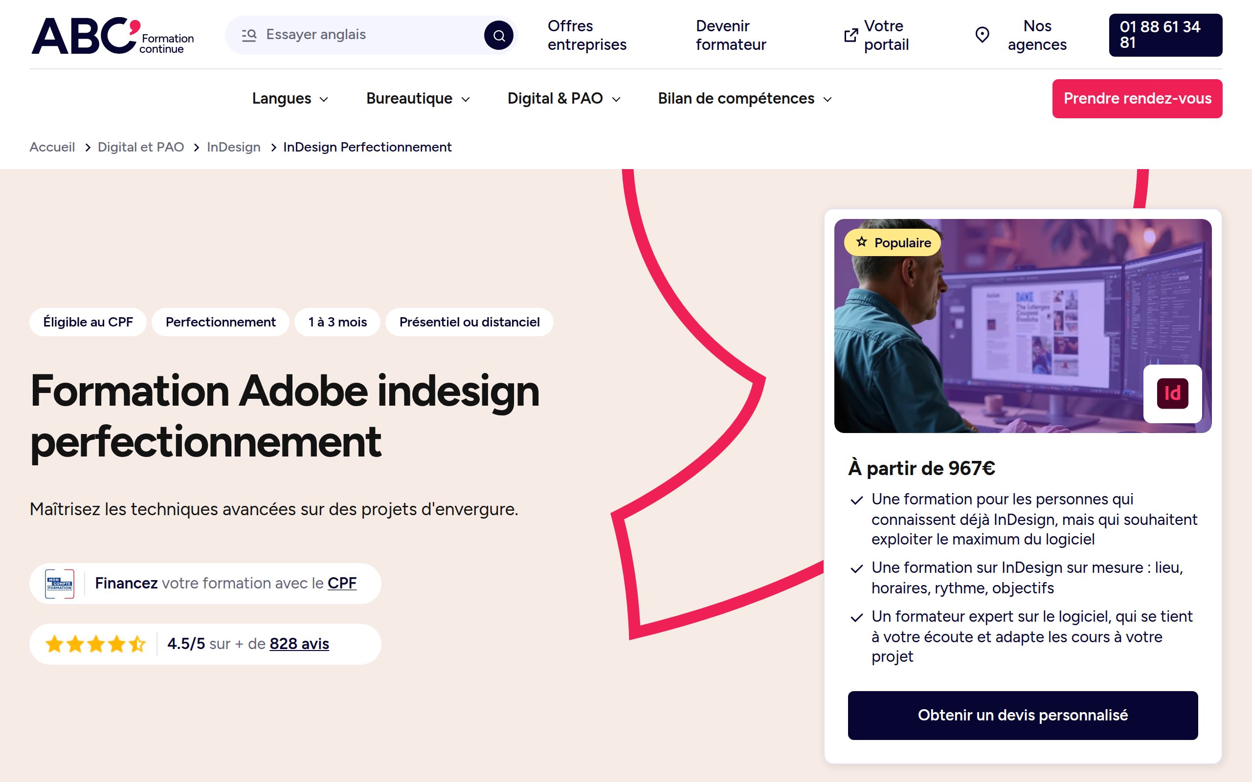
Task: Click the five-star rating icons
Action: 96,644
